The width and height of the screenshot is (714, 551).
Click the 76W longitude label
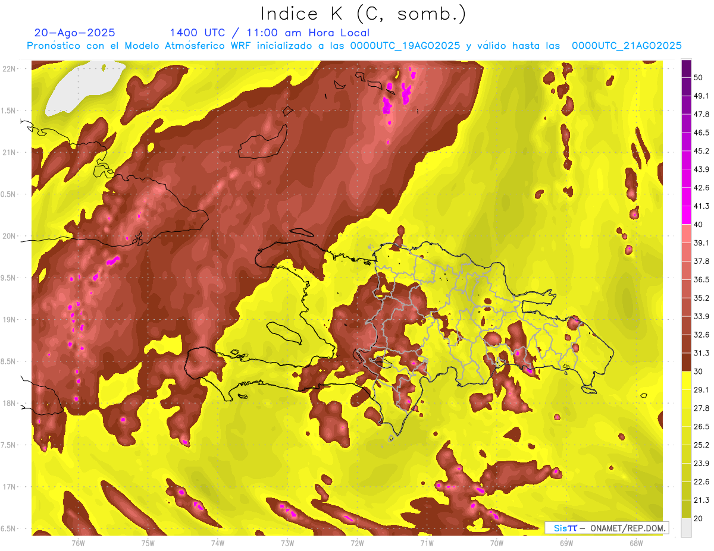tap(78, 543)
